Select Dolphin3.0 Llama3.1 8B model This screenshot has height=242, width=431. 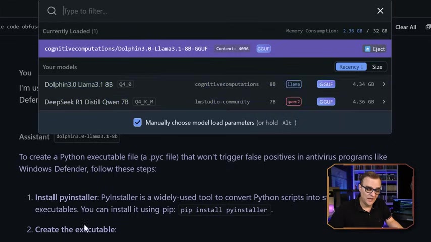(215, 84)
